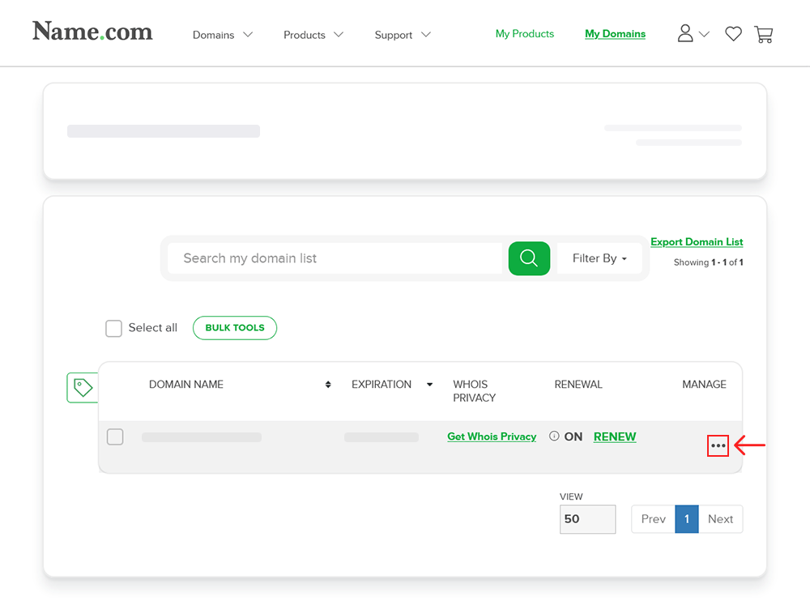Click the green tag icon tab
810x609 pixels.
coord(83,387)
